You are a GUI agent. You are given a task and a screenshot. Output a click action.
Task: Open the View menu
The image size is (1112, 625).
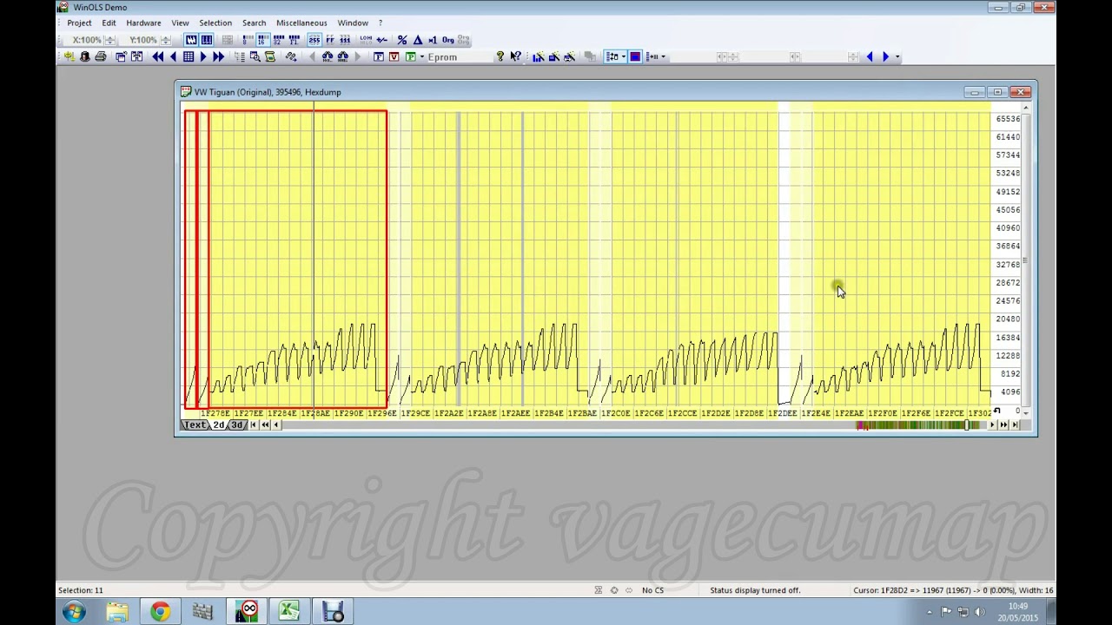tap(180, 23)
